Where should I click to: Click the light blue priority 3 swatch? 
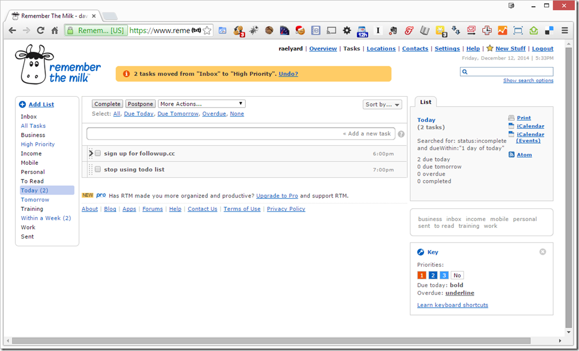pyautogui.click(x=444, y=276)
